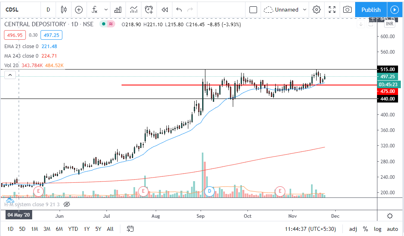
Task: Click the blue 497.25 buy price
Action: pos(51,35)
